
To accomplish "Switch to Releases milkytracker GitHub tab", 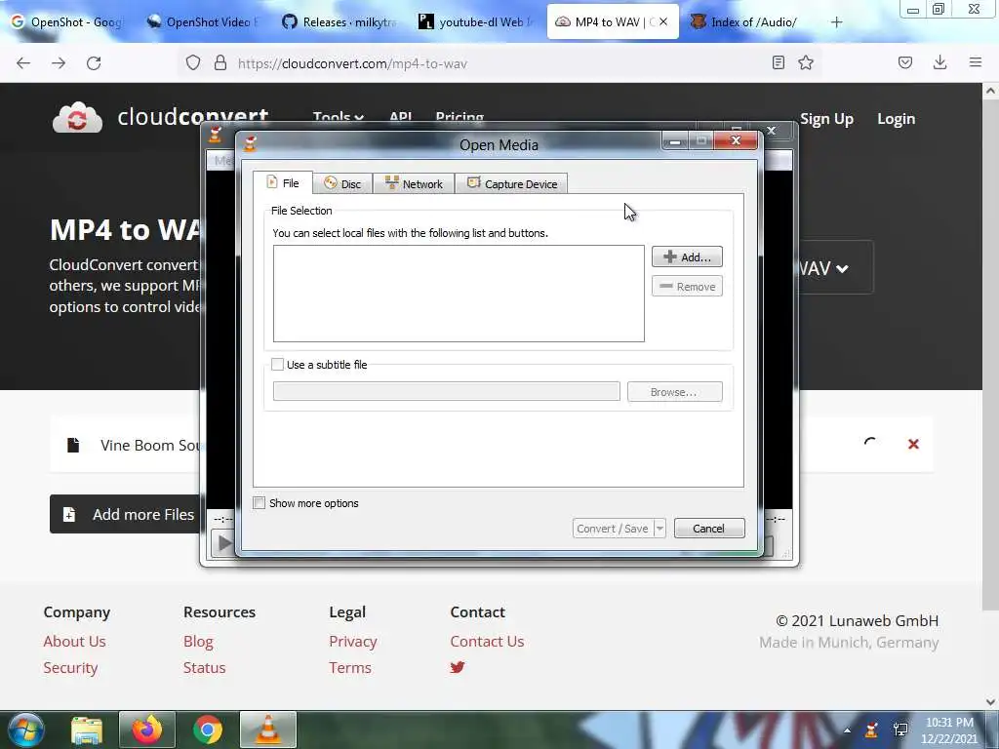I will (339, 21).
